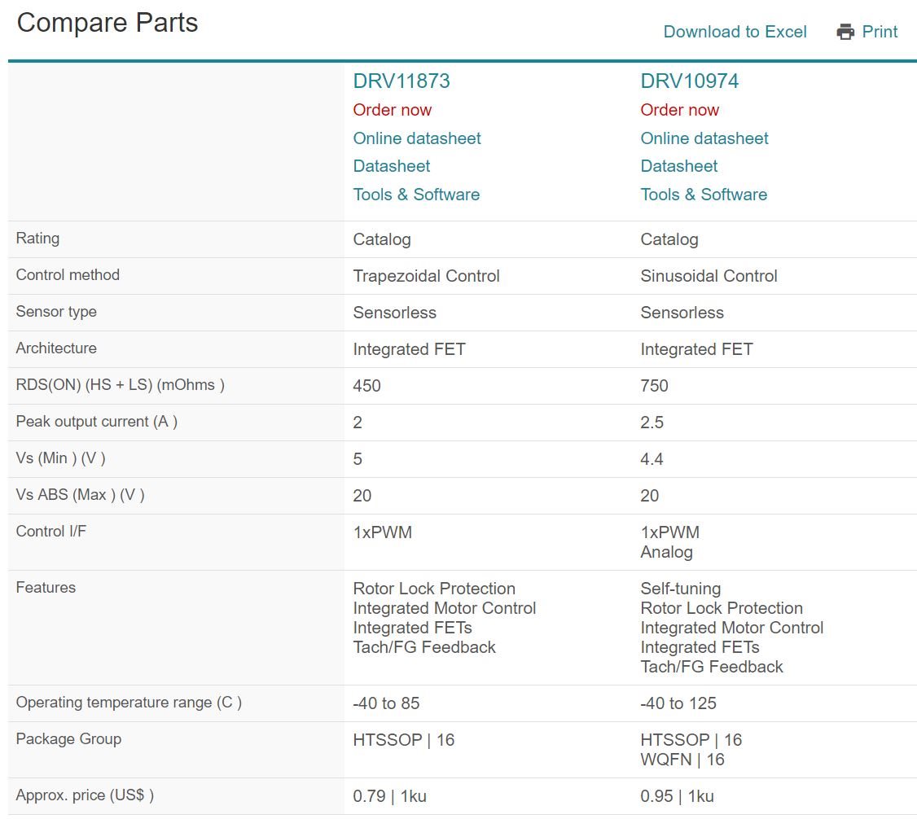Select the Control I/F row label
The width and height of the screenshot is (917, 819).
click(x=50, y=532)
